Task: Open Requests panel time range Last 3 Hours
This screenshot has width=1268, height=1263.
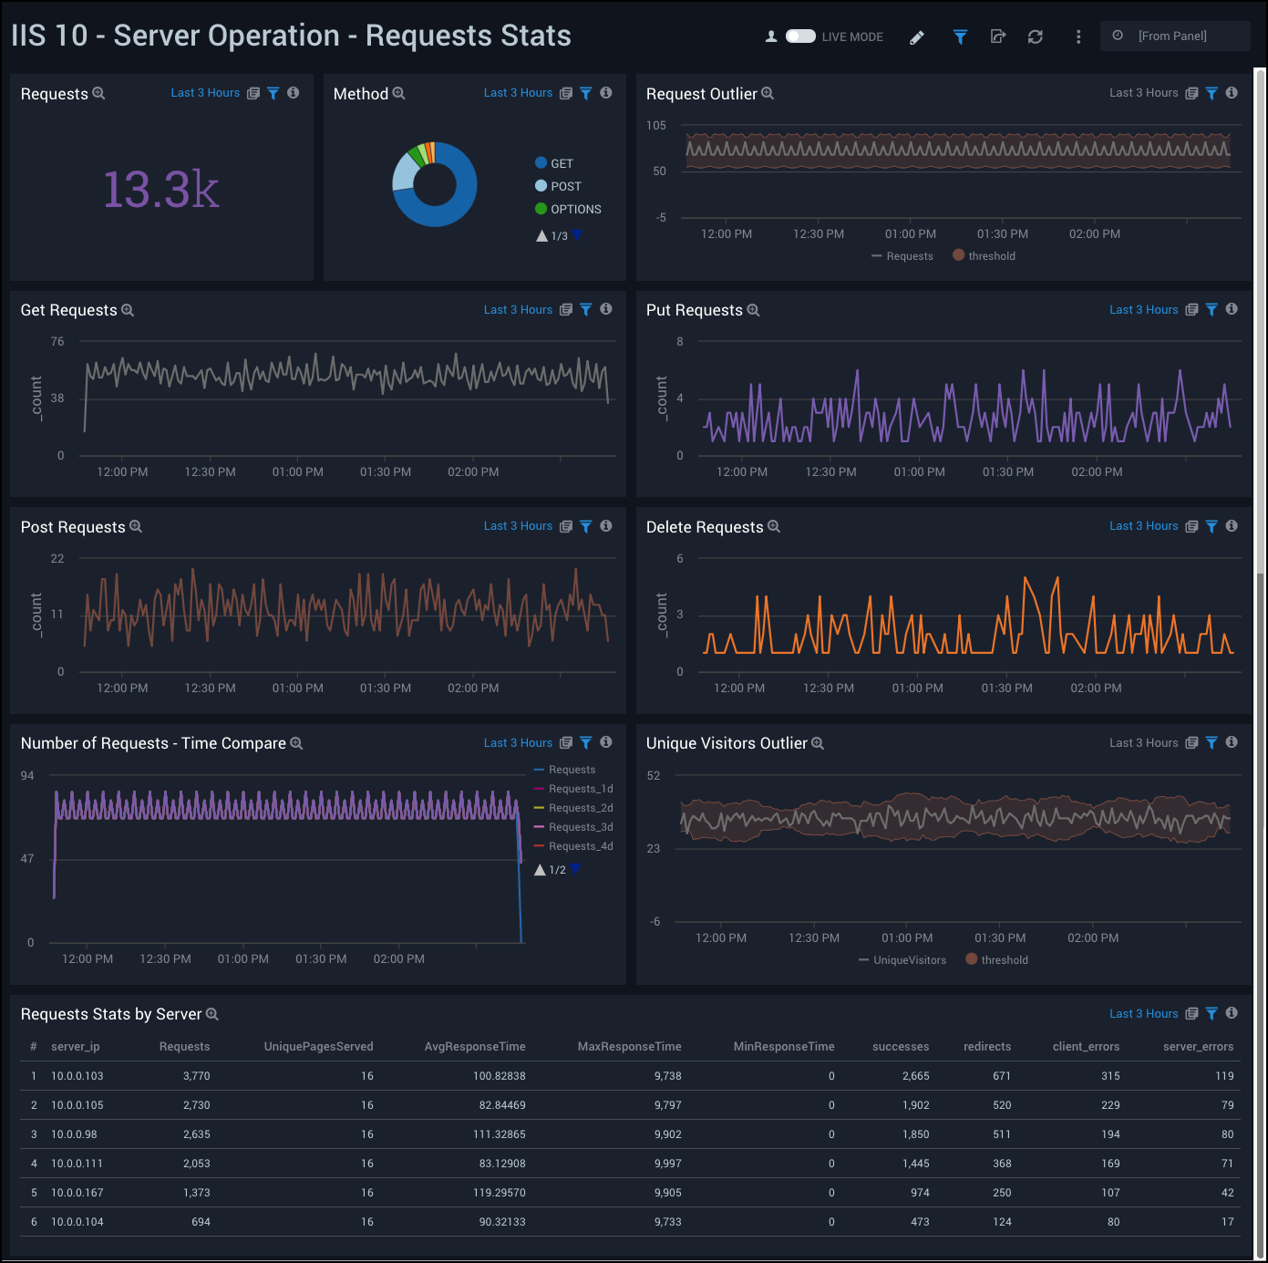Action: tap(205, 93)
